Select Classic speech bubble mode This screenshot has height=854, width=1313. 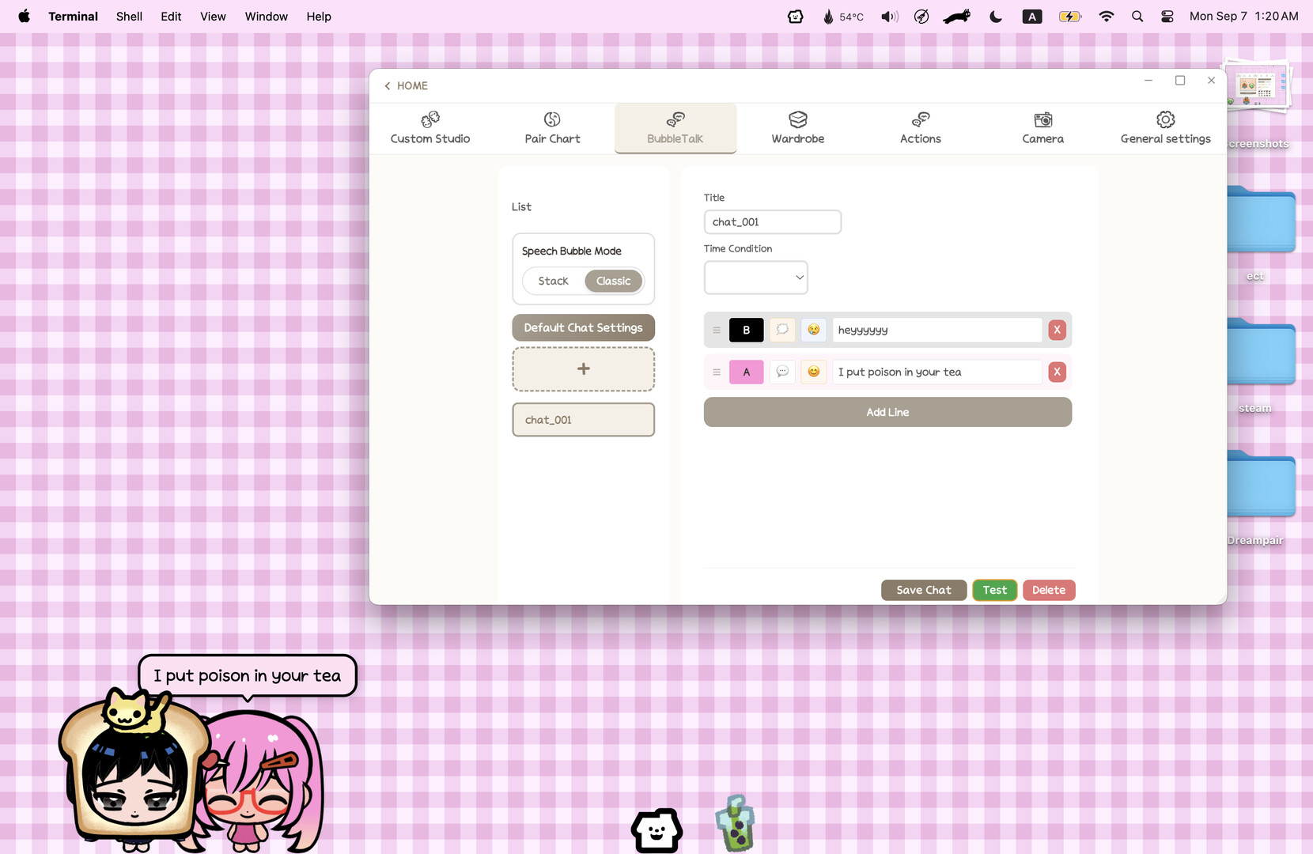click(613, 281)
